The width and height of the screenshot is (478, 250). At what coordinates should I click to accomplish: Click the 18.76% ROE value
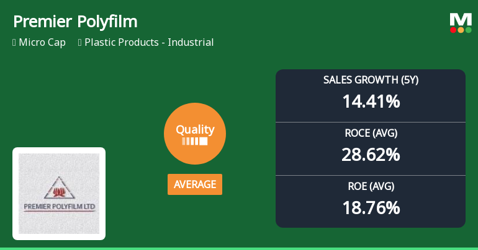371,208
